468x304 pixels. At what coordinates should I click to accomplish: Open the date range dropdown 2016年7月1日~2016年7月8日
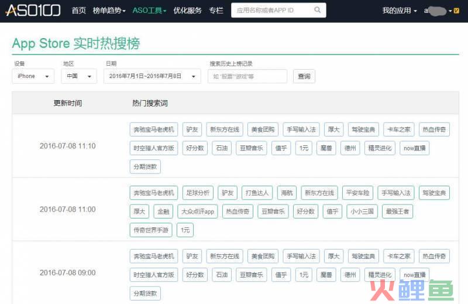click(152, 76)
